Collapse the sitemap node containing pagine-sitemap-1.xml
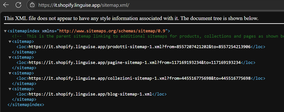Screen dimensions: 284x112 click(10, 57)
